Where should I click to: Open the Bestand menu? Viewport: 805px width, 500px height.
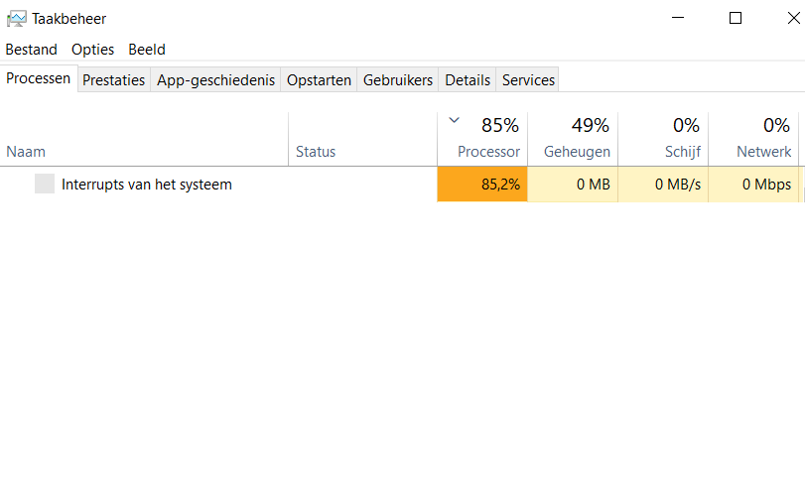tap(32, 50)
